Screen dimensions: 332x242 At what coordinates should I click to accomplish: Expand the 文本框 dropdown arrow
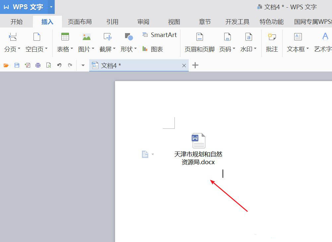307,49
